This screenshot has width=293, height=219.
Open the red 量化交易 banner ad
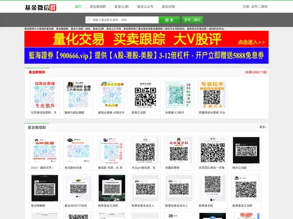coord(146,39)
